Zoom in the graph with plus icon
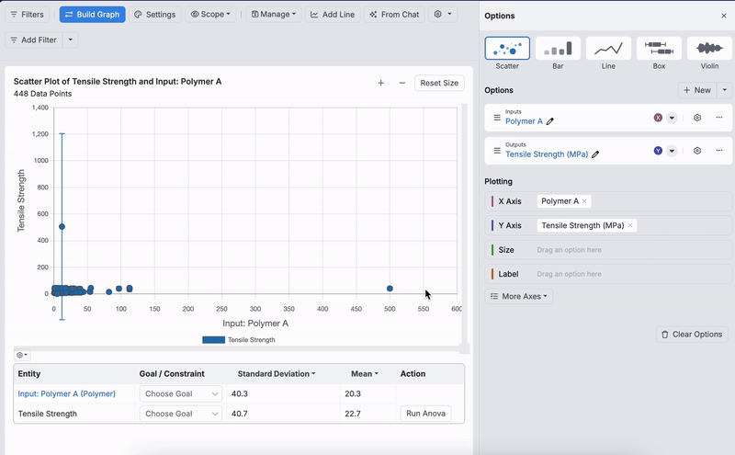735x455 pixels. click(x=381, y=84)
